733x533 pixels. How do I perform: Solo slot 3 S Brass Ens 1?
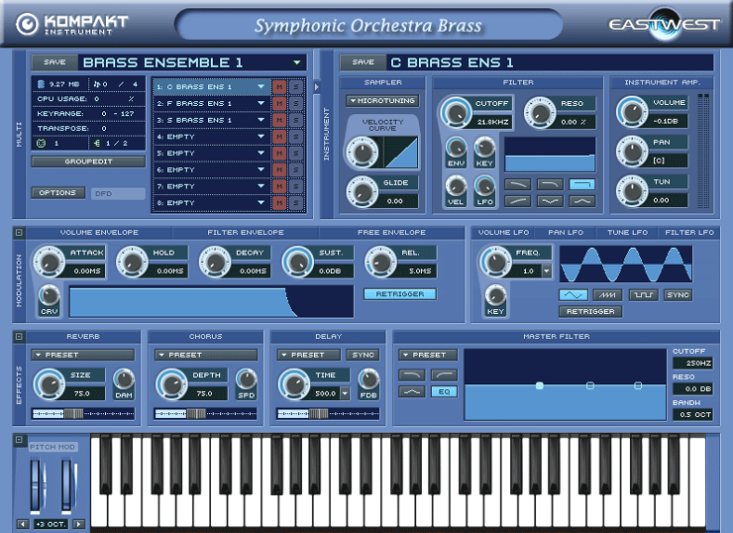click(296, 120)
